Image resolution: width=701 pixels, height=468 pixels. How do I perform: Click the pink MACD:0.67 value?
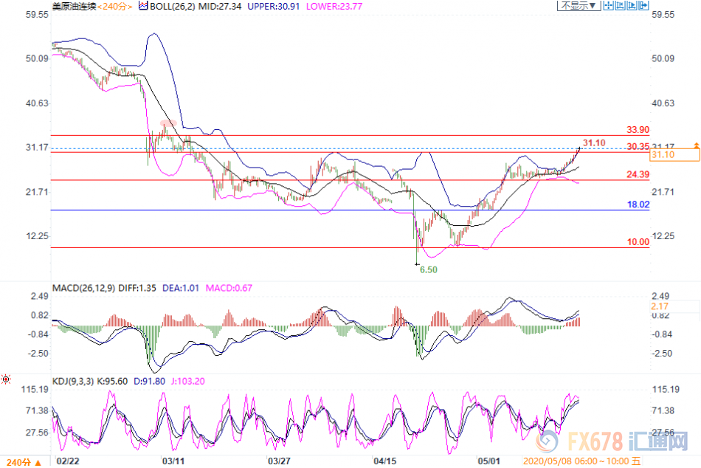click(229, 288)
